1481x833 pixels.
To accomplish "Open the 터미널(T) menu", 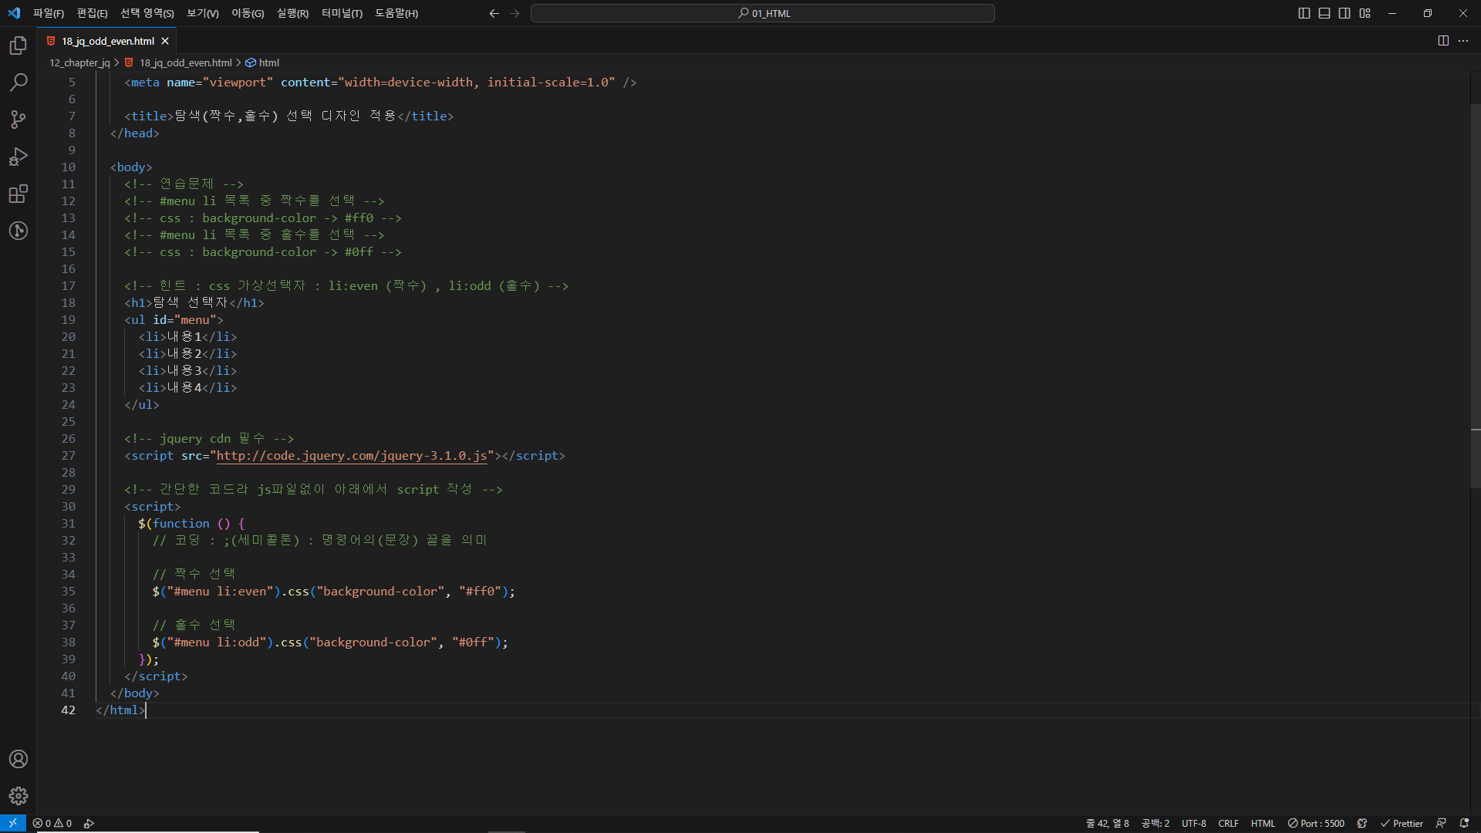I will [x=342, y=13].
